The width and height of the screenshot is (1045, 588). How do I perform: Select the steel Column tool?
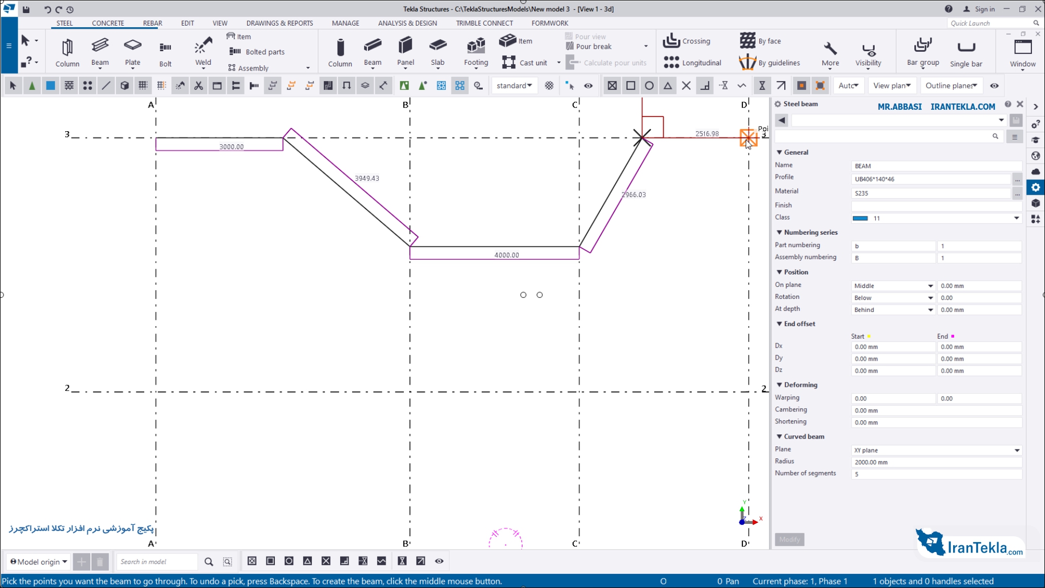(x=67, y=52)
